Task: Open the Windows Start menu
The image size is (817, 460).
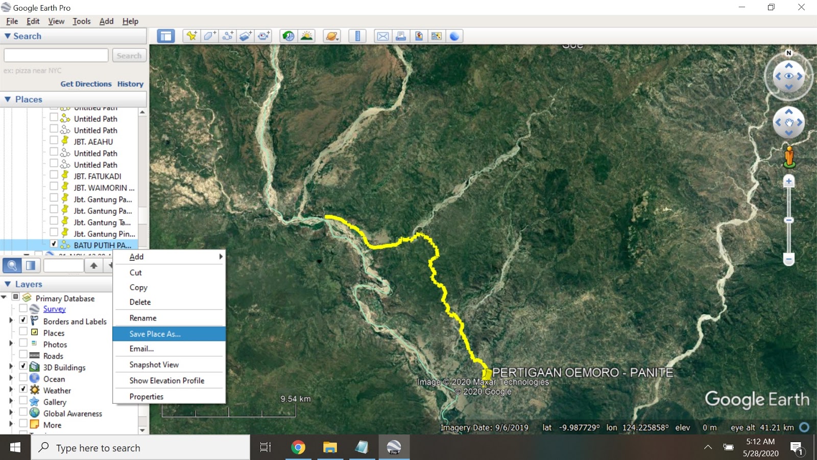Action: tap(15, 448)
